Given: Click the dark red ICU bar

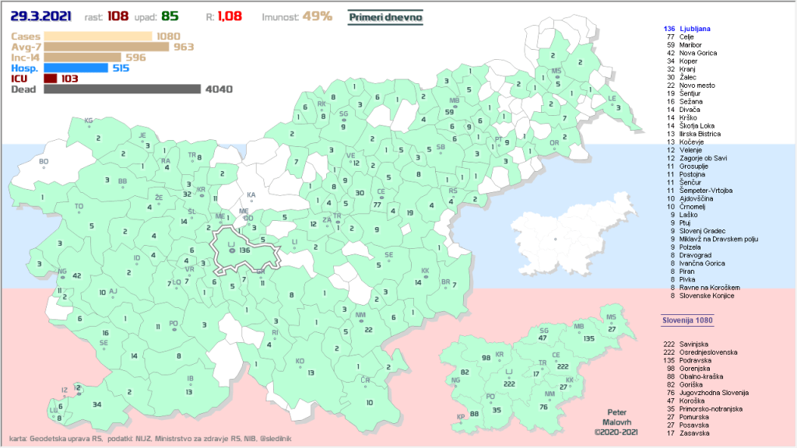Looking at the screenshot, I should click(51, 79).
